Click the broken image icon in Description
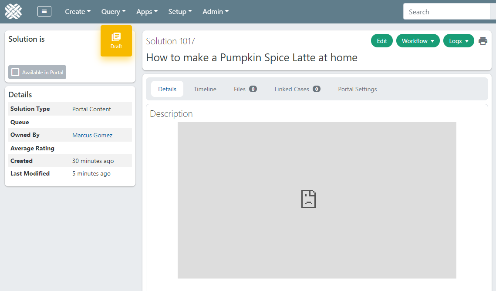 point(308,199)
